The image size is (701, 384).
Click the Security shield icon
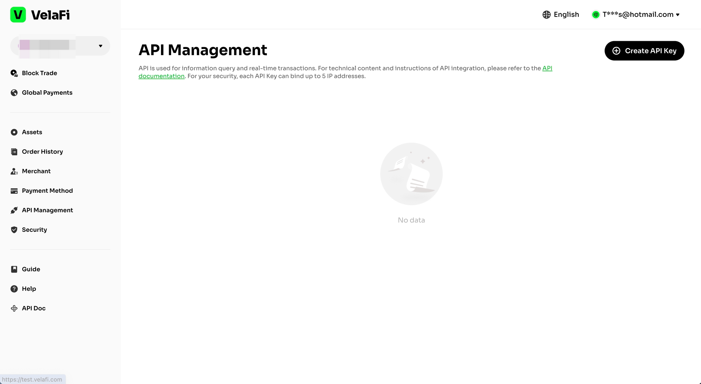tap(14, 230)
